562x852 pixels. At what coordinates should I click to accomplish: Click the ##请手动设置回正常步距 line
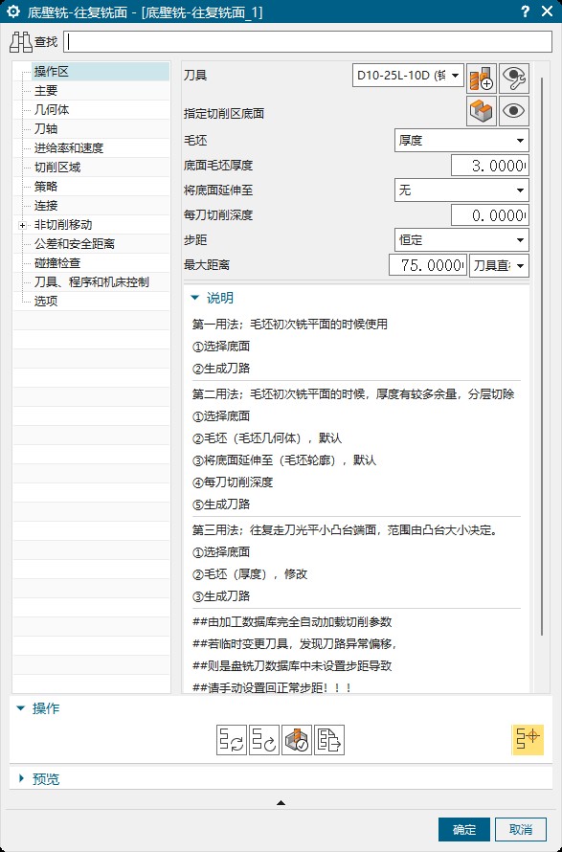click(272, 687)
